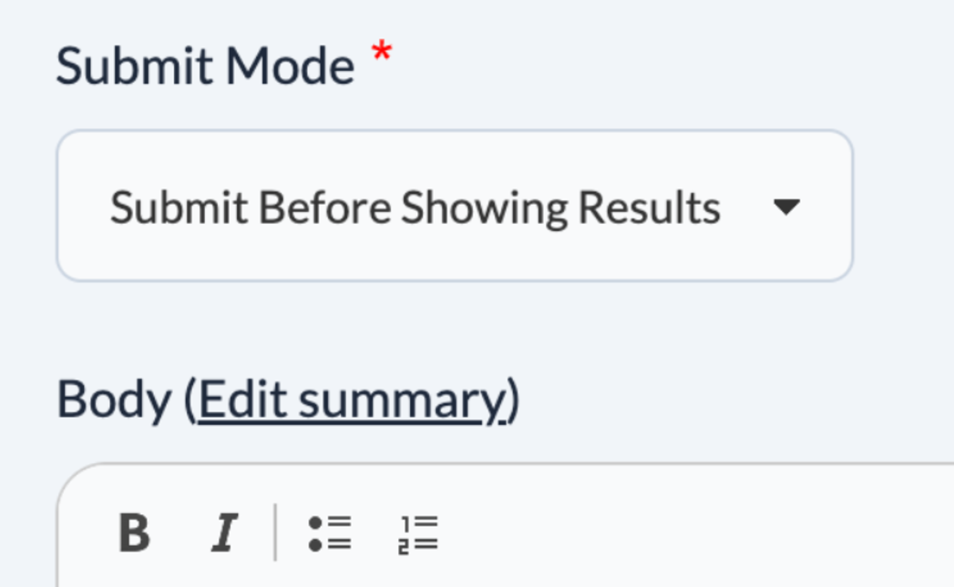Insert a numbered list

(x=419, y=532)
